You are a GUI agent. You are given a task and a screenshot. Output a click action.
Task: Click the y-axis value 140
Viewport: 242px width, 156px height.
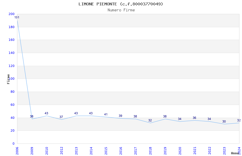point(12,53)
